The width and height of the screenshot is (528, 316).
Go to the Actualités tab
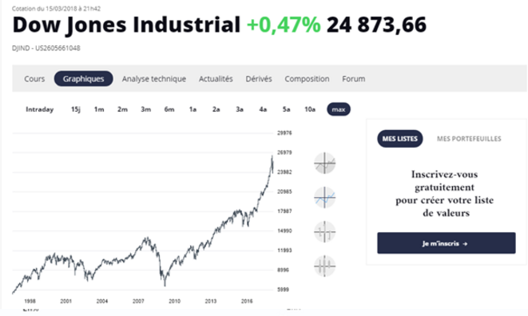click(216, 79)
